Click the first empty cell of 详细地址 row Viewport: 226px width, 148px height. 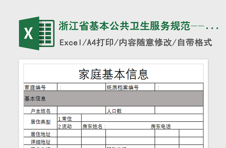69,141
